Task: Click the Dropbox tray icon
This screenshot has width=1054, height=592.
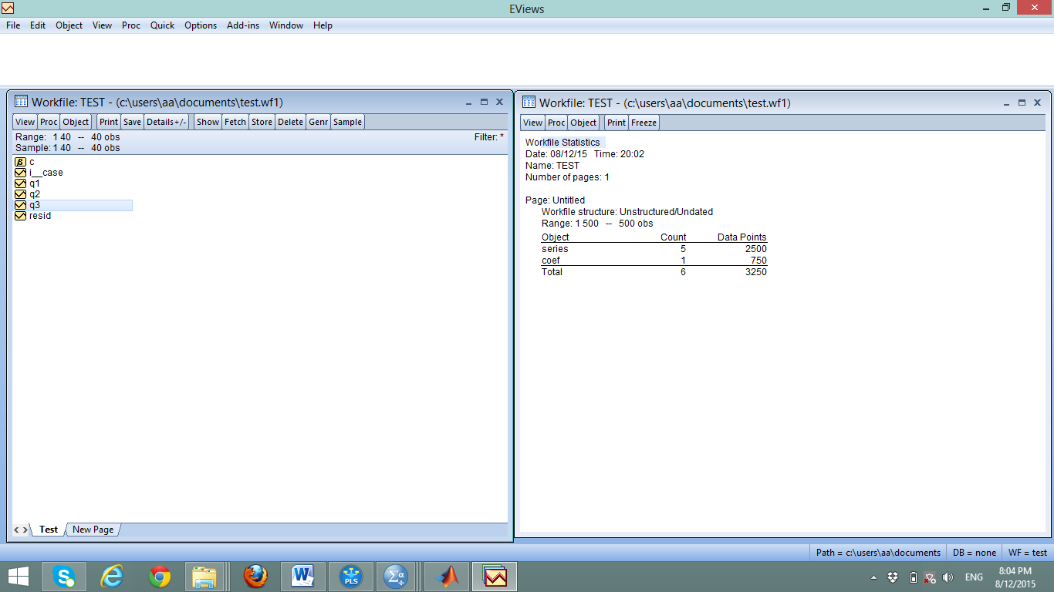Action: [x=893, y=577]
